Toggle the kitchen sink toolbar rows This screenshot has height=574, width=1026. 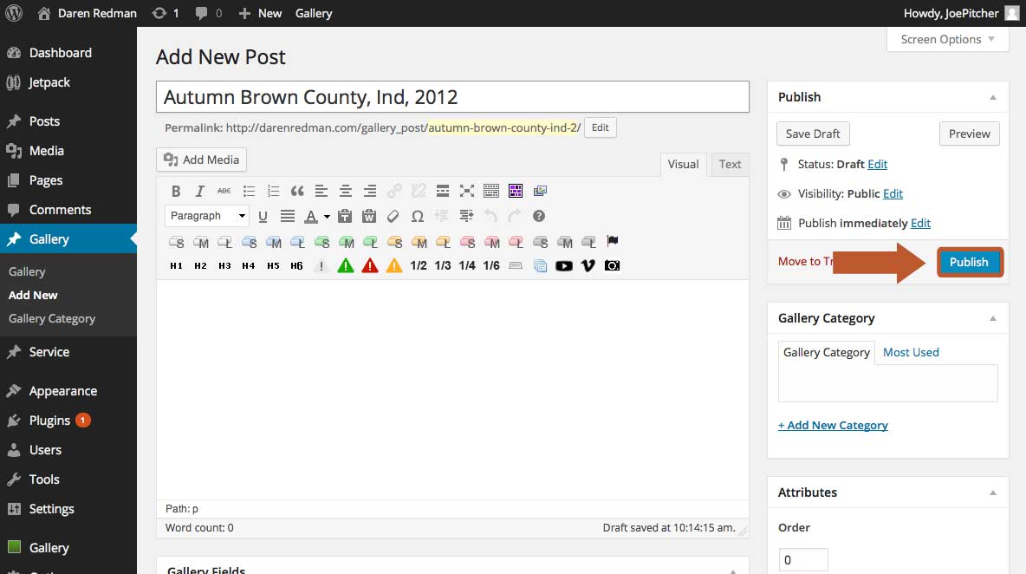[490, 191]
